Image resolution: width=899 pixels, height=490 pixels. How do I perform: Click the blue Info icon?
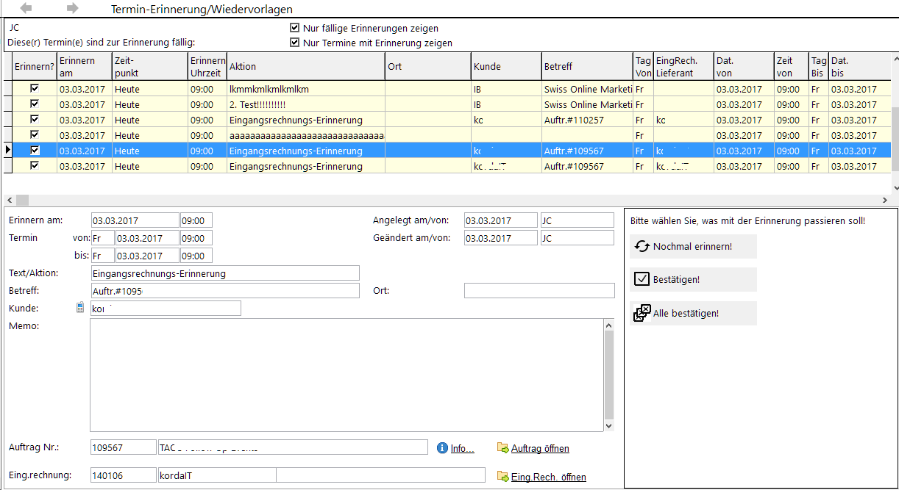(442, 447)
